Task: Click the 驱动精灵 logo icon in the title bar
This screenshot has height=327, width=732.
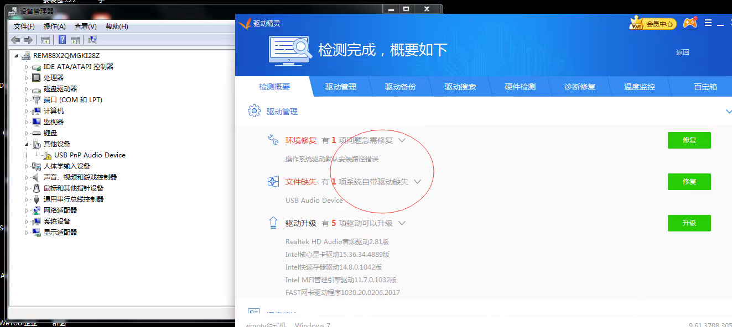Action: pos(245,23)
